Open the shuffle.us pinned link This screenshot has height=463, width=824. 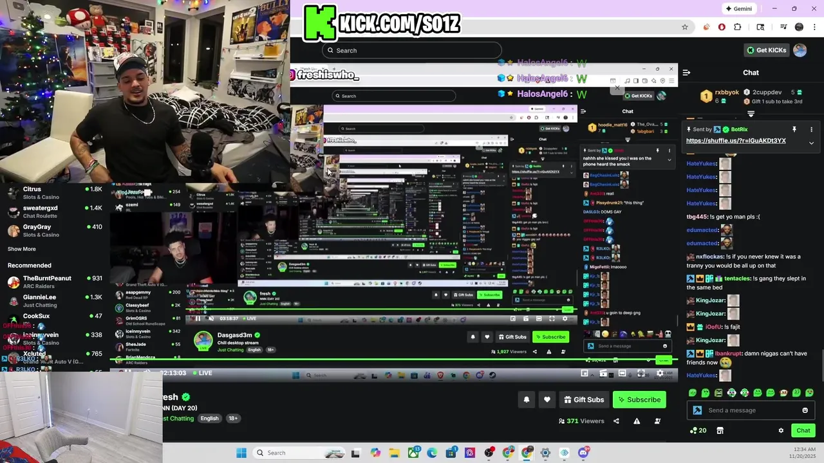point(736,141)
